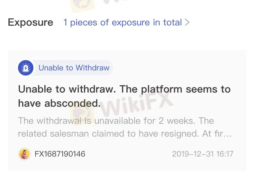Open the 'Unable to withdraw. The platform' headline
This screenshot has width=254, height=180.
124,89
